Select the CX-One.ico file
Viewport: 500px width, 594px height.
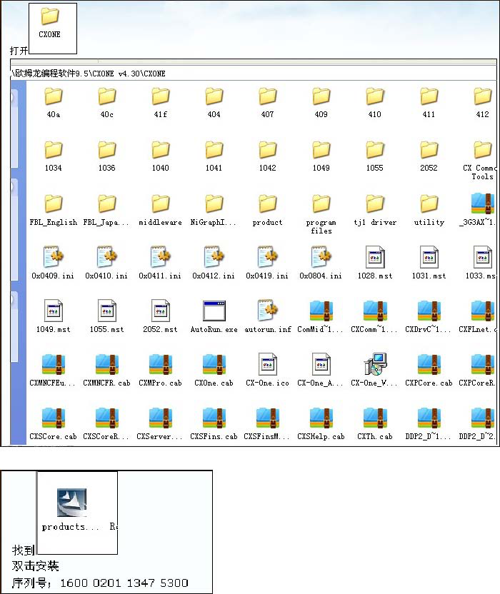[x=268, y=370]
